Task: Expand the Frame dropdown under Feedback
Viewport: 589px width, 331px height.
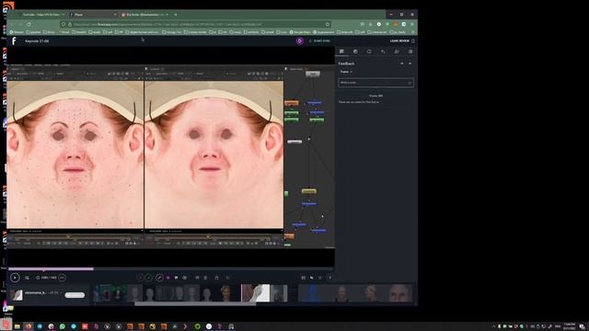Action: 346,72
